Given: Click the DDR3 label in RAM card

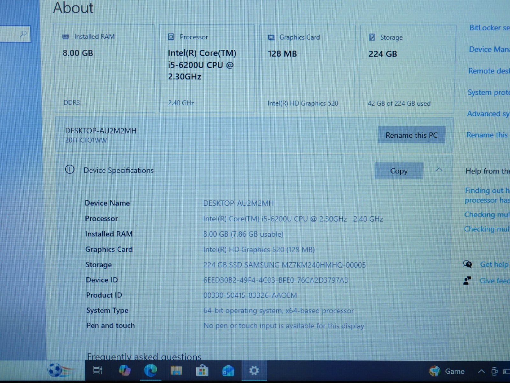Looking at the screenshot, I should coord(72,102).
